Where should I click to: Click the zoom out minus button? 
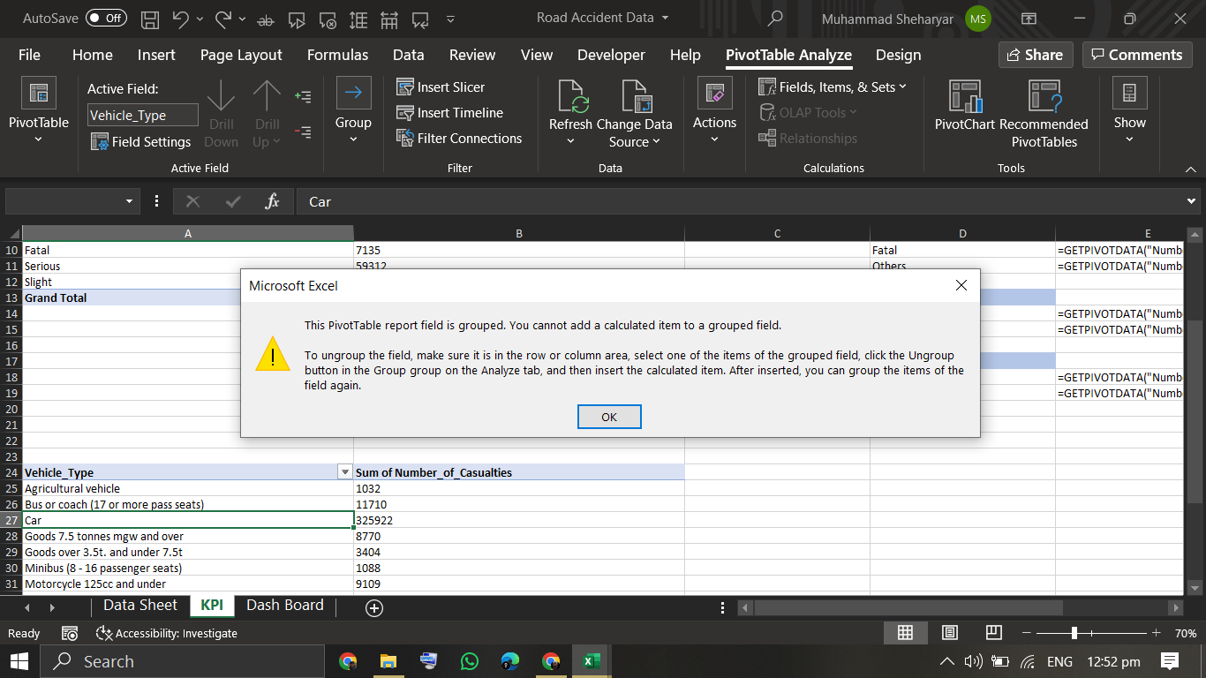pos(1027,633)
